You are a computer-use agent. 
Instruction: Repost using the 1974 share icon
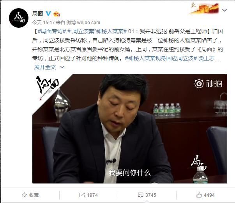pos(88,195)
